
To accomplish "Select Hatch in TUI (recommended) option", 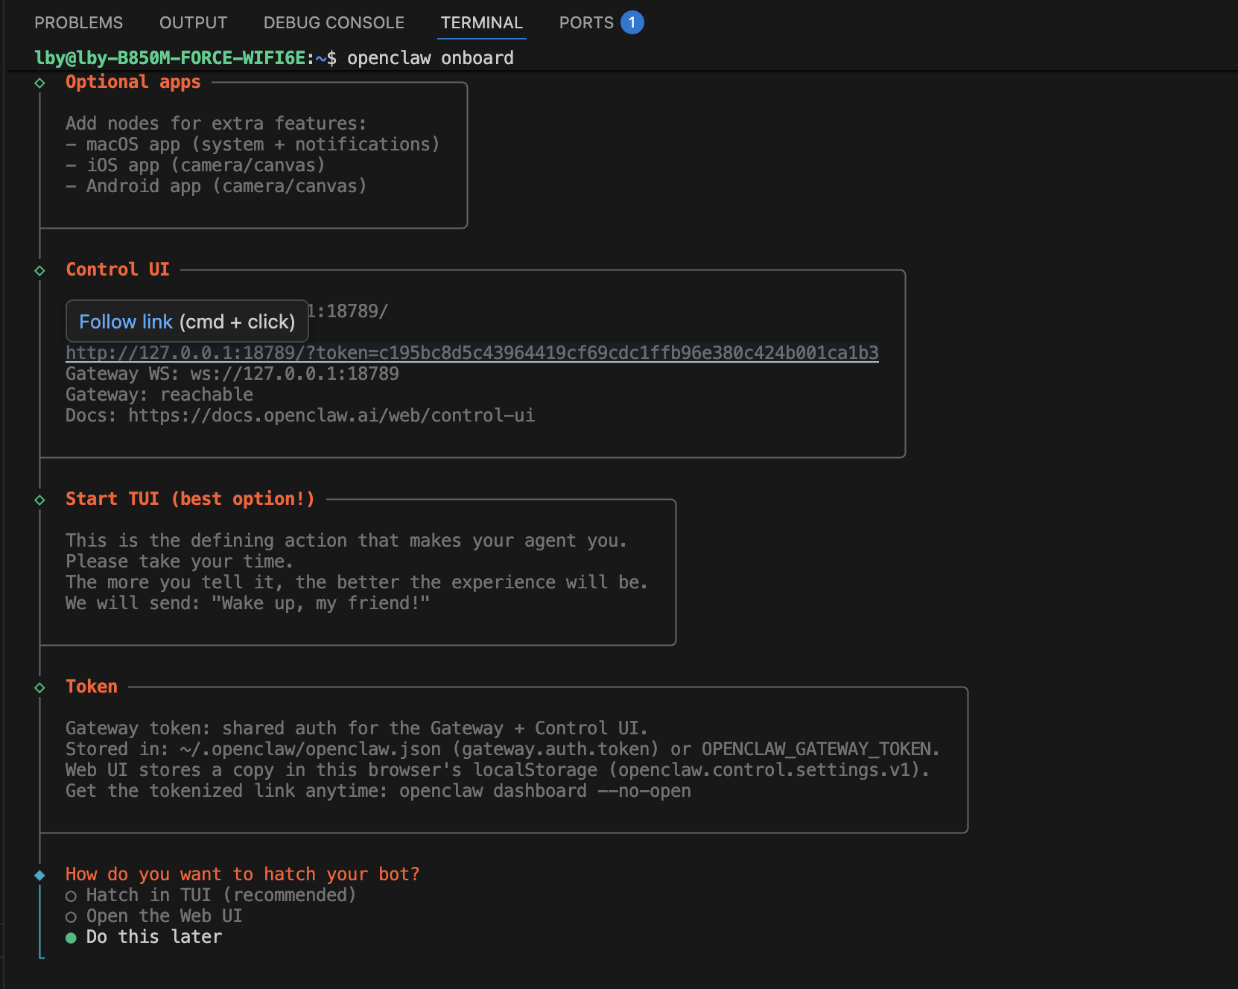I will [x=211, y=894].
